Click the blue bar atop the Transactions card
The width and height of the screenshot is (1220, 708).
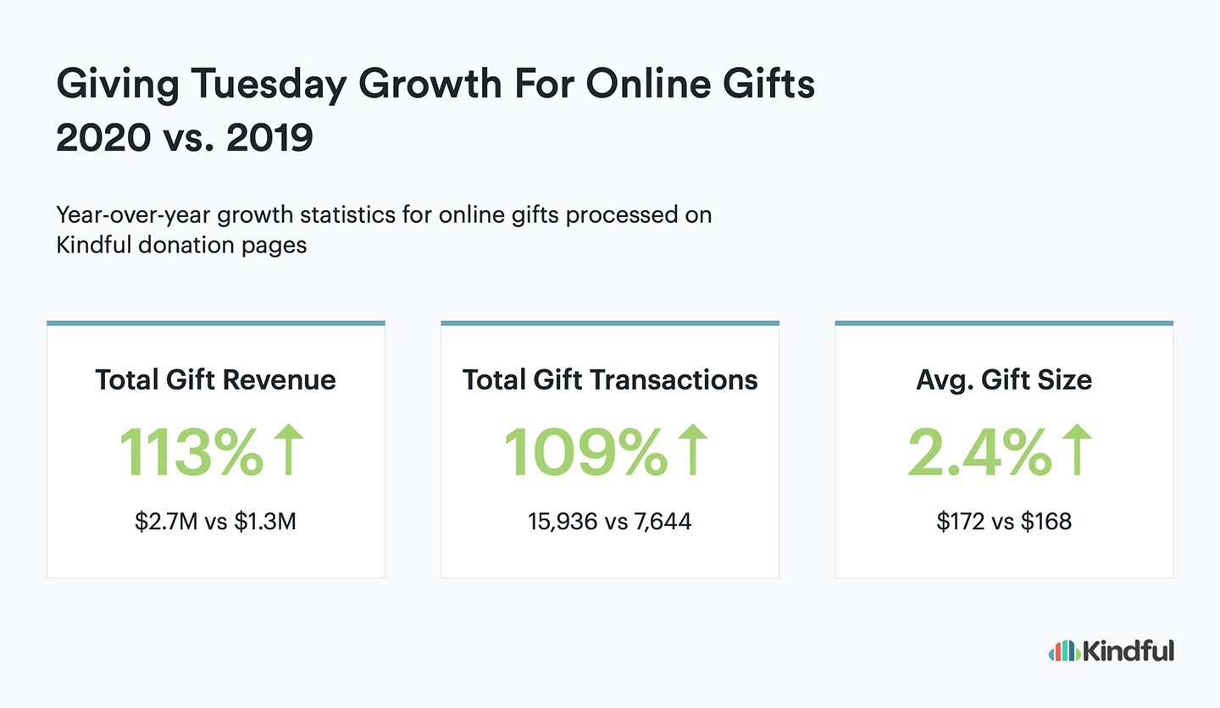[610, 323]
